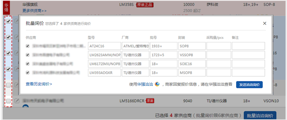Deselect the LM2623AMM/NOP supplier checkbox
The image size is (287, 120).
[28, 55]
